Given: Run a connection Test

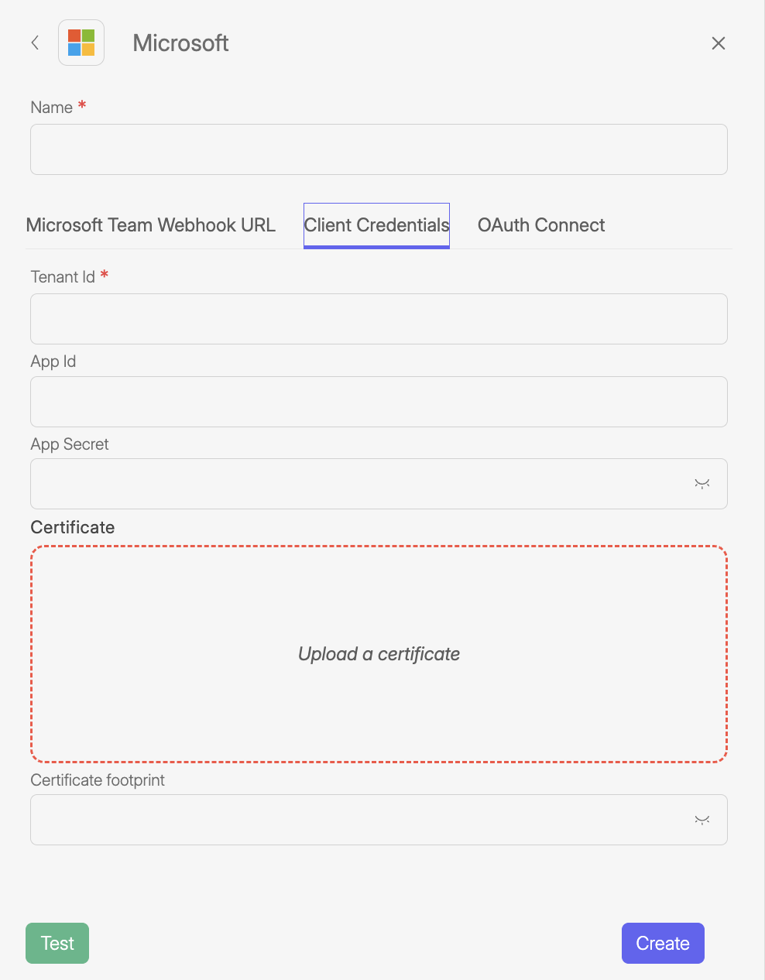Looking at the screenshot, I should [57, 943].
